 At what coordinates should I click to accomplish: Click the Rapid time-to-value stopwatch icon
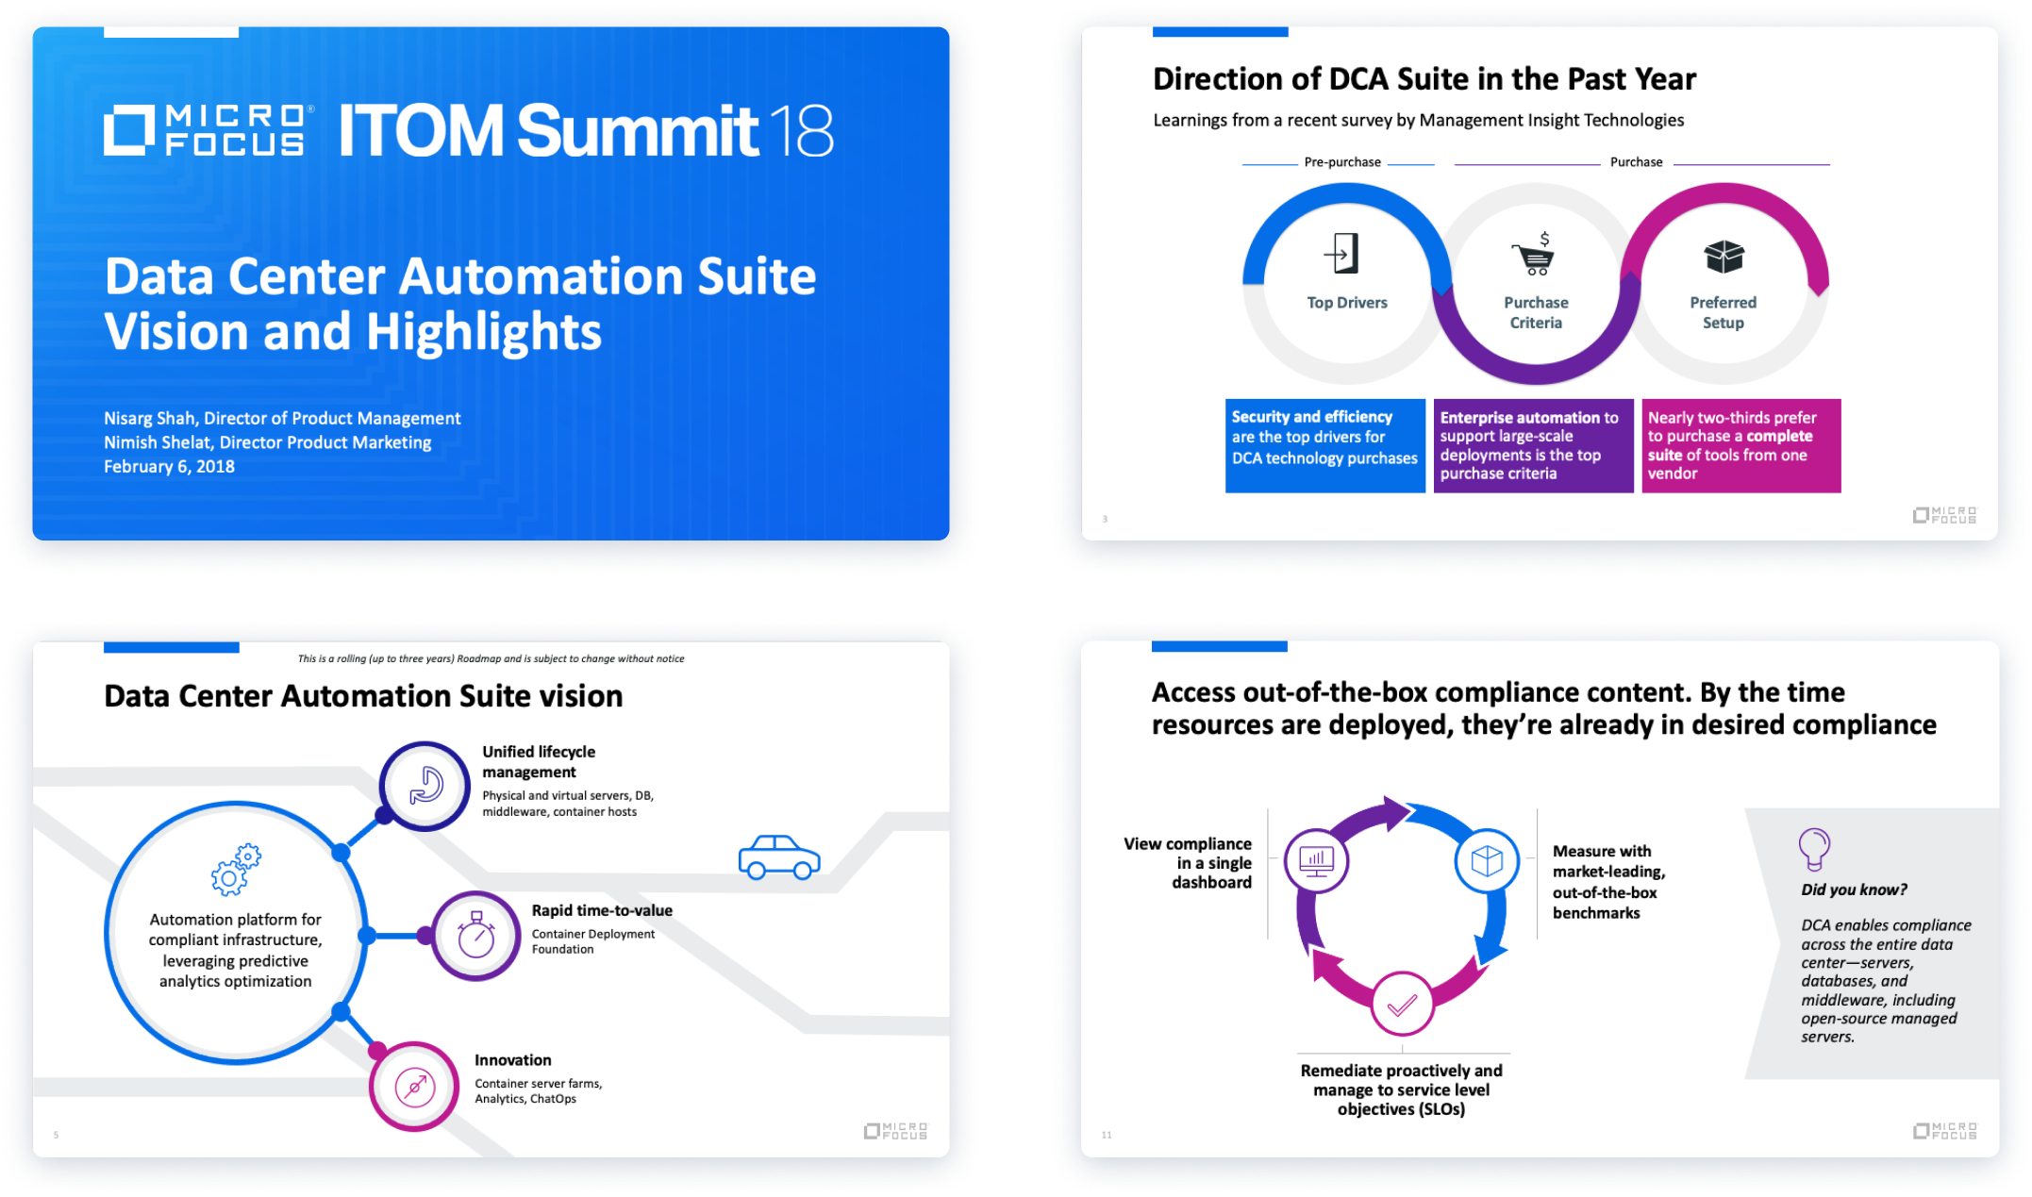coord(476,935)
